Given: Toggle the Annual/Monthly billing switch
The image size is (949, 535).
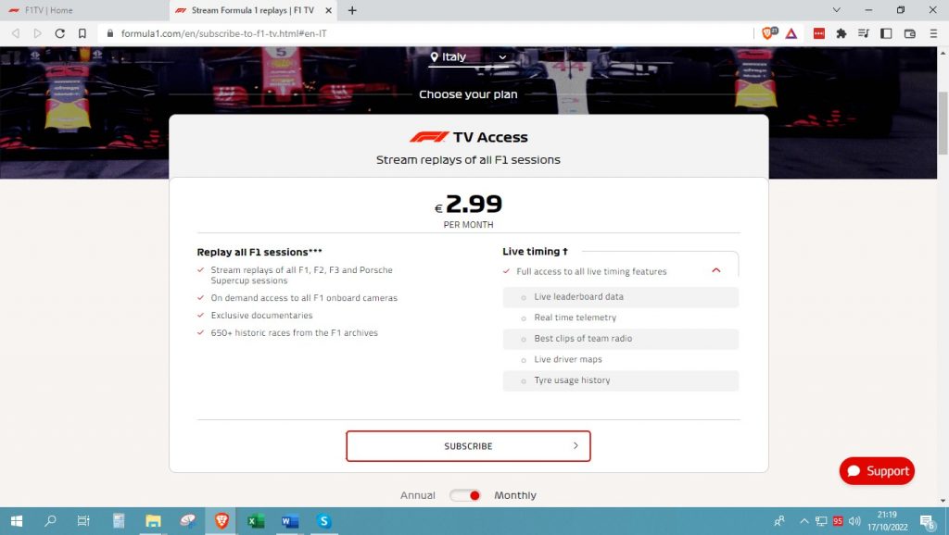Looking at the screenshot, I should point(465,495).
